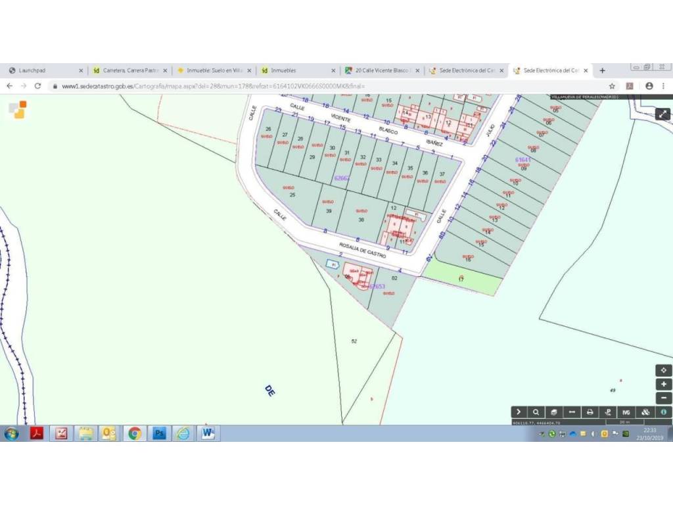Screen dimensions: 673x505
Task: Open the map layers stack tool
Action: (x=554, y=412)
